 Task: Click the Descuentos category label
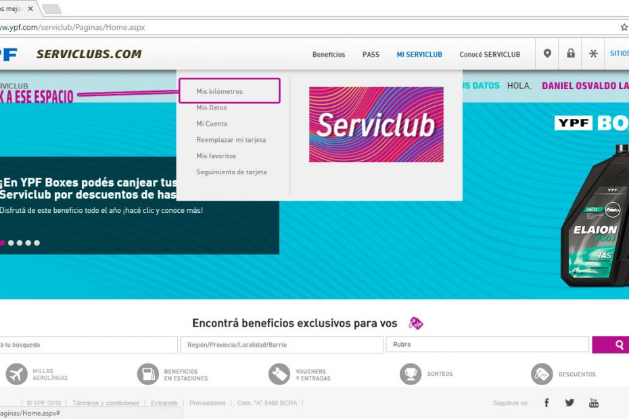pos(577,374)
